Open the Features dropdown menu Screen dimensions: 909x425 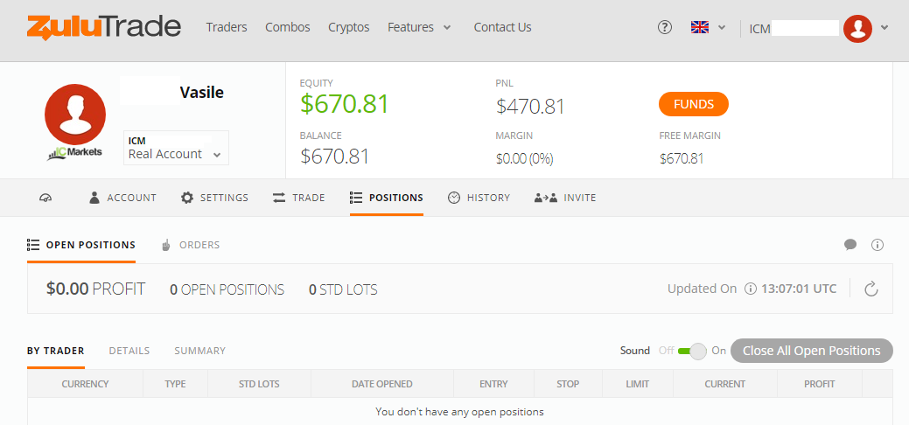419,27
